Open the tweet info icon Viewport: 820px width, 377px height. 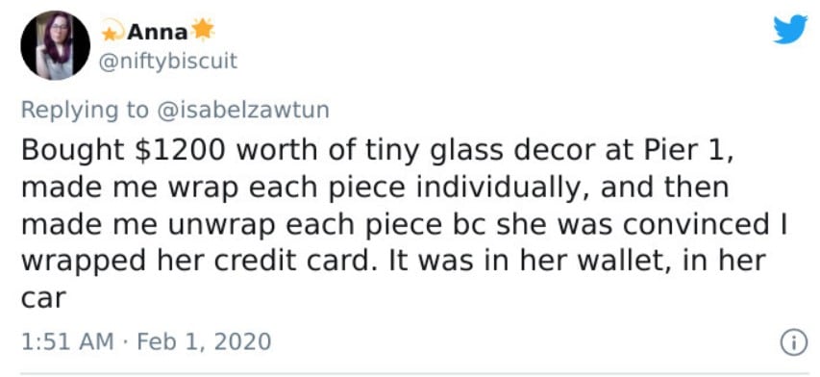[794, 342]
